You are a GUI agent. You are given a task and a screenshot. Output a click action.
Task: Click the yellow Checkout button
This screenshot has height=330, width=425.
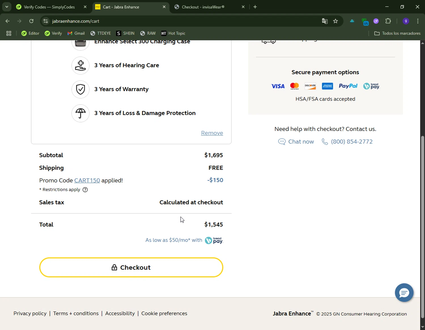(131, 267)
